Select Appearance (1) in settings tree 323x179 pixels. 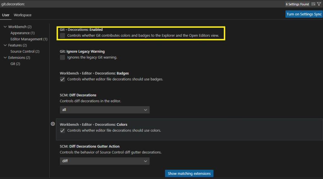coord(22,33)
